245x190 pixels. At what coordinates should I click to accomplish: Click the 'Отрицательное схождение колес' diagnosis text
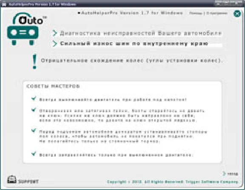point(132,60)
